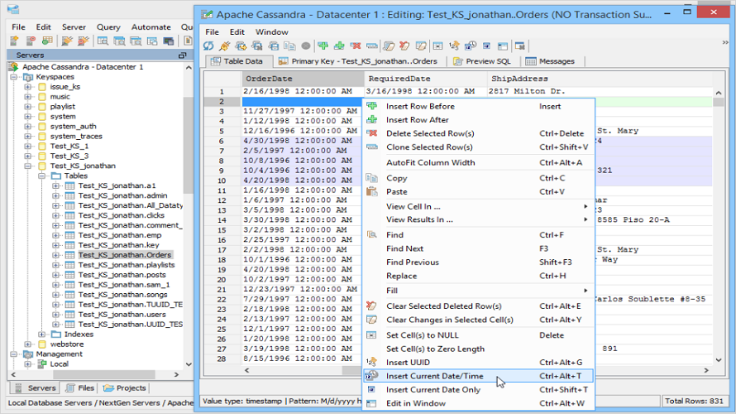Image resolution: width=736 pixels, height=414 pixels.
Task: Open the Messages tab
Action: pos(556,61)
